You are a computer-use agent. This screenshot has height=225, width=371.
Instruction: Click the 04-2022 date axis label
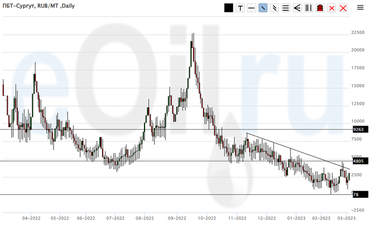31,217
